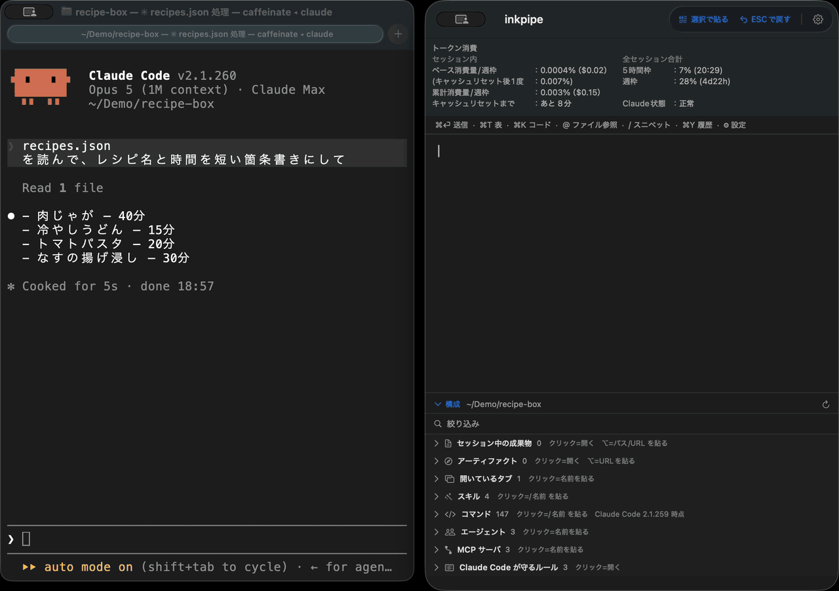Click the 冷やしうどん – 15分 line
This screenshot has height=591, width=839.
pyautogui.click(x=98, y=230)
